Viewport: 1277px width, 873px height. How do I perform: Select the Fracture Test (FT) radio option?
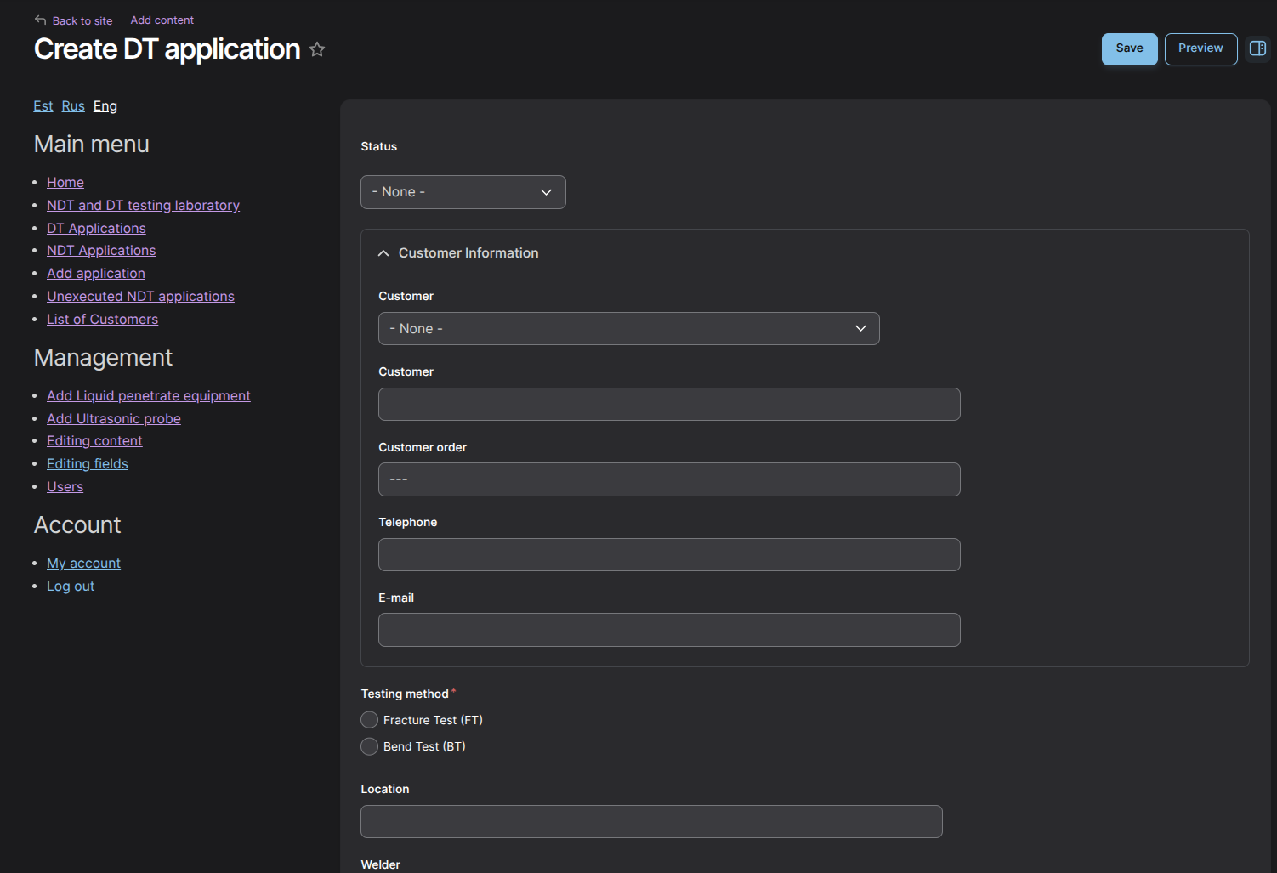pyautogui.click(x=370, y=720)
